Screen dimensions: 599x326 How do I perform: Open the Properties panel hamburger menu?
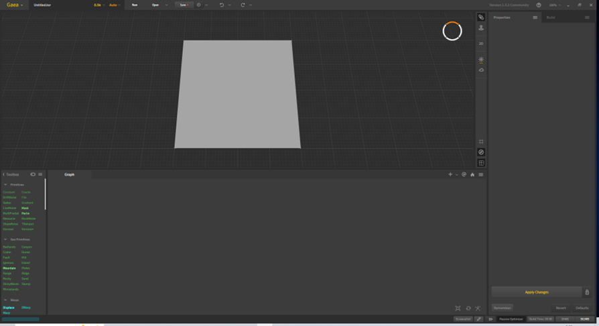535,17
